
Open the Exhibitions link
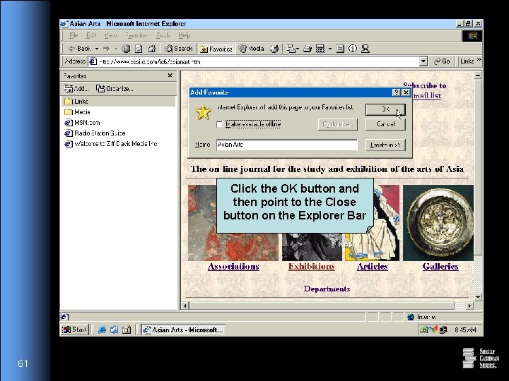(x=311, y=266)
